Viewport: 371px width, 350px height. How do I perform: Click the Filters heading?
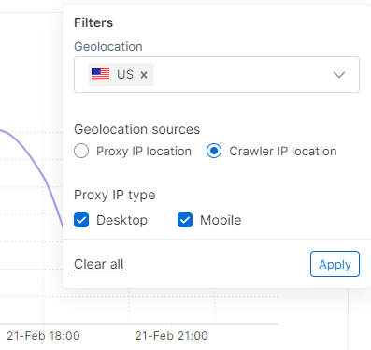coord(93,22)
